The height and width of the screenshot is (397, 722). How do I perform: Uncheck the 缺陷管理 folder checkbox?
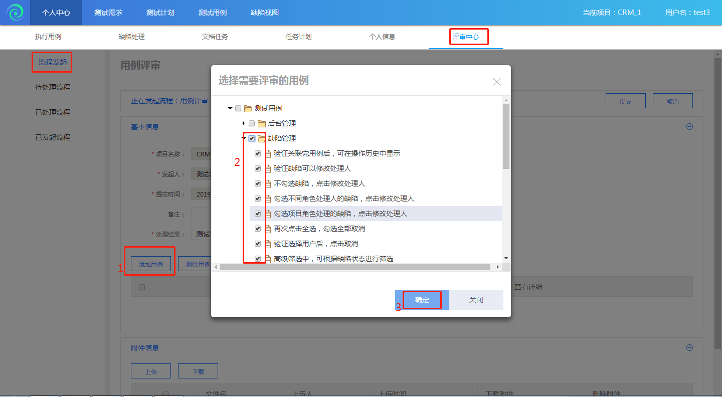click(252, 139)
